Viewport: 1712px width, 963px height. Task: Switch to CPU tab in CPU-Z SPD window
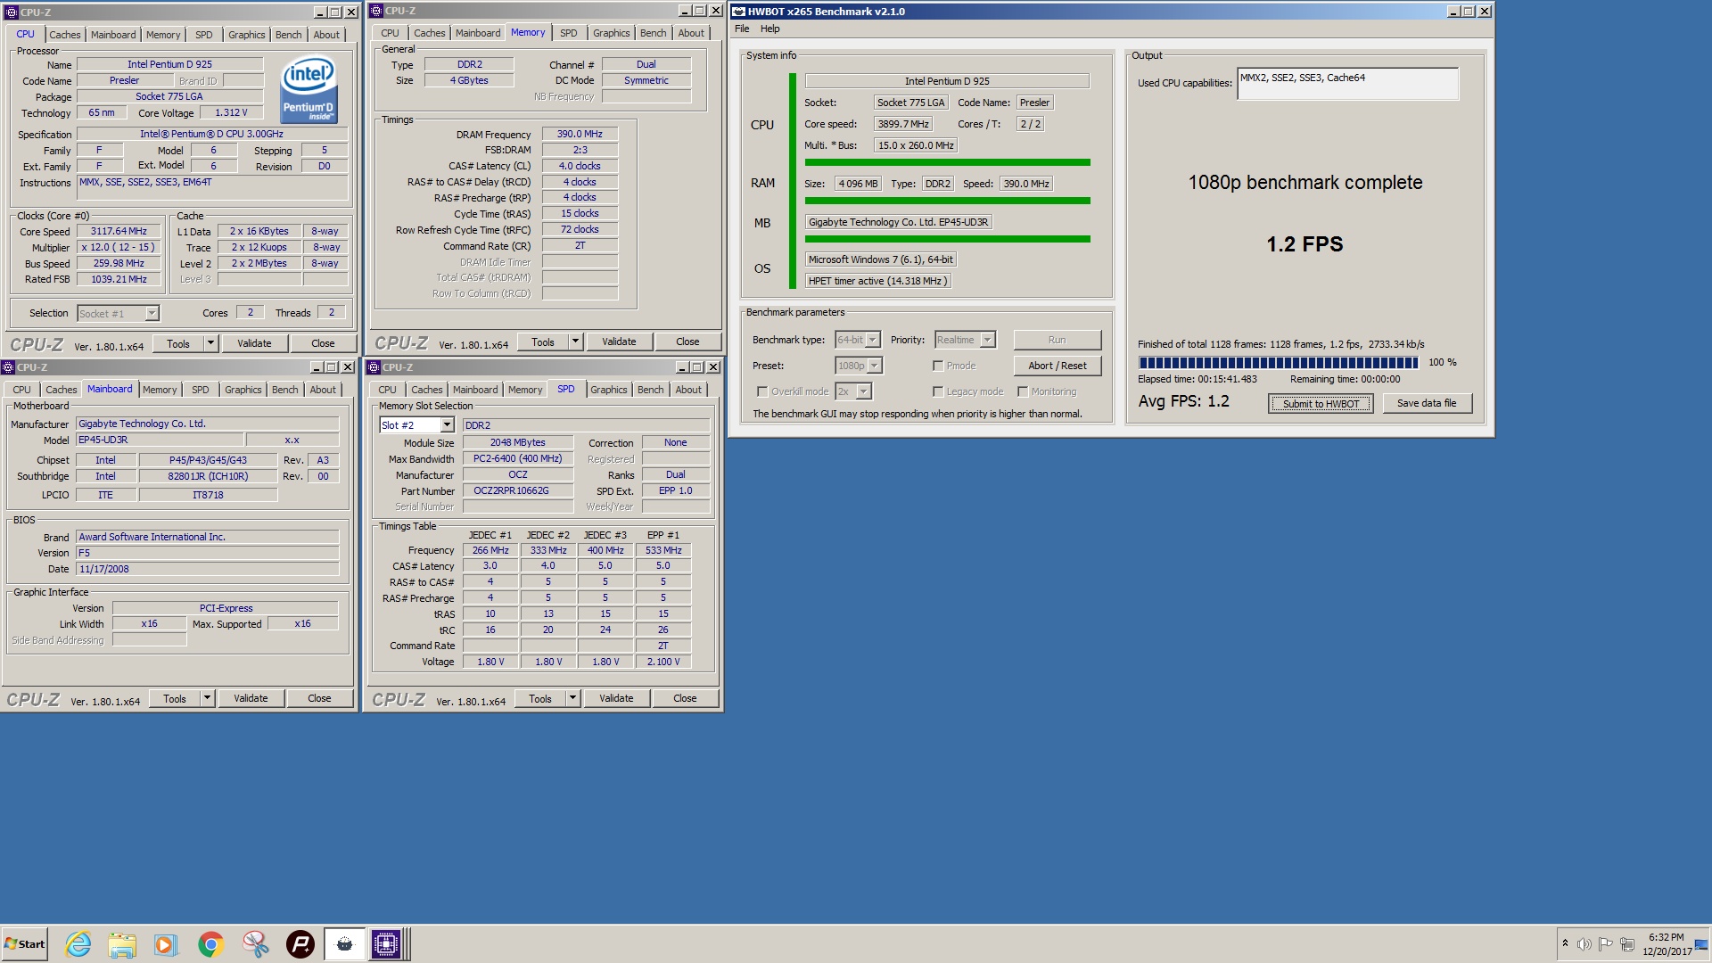(x=387, y=390)
